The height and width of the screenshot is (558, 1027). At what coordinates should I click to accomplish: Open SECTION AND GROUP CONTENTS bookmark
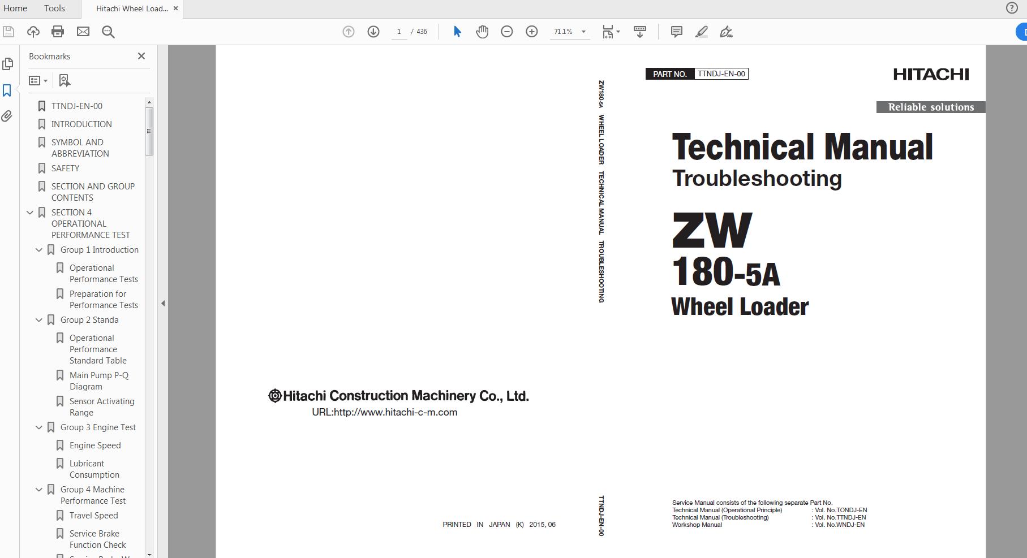pos(93,192)
